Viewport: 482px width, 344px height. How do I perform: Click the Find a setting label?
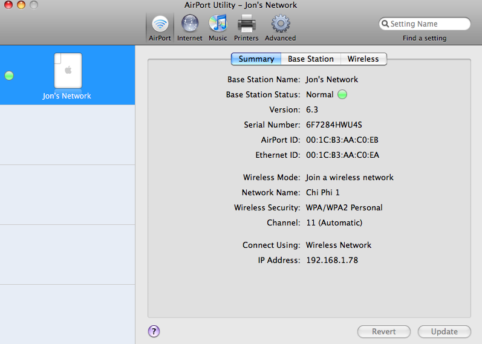coord(425,38)
